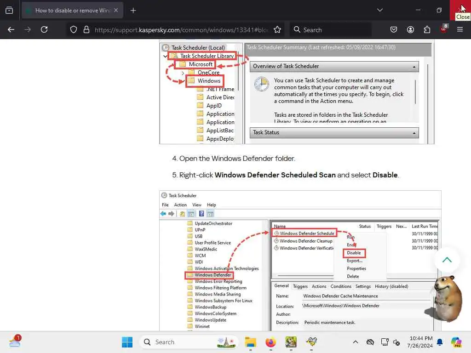Screen dimensions: 471x353
Task: Open the ad blocker extension with badge 8
Action: coord(444,29)
